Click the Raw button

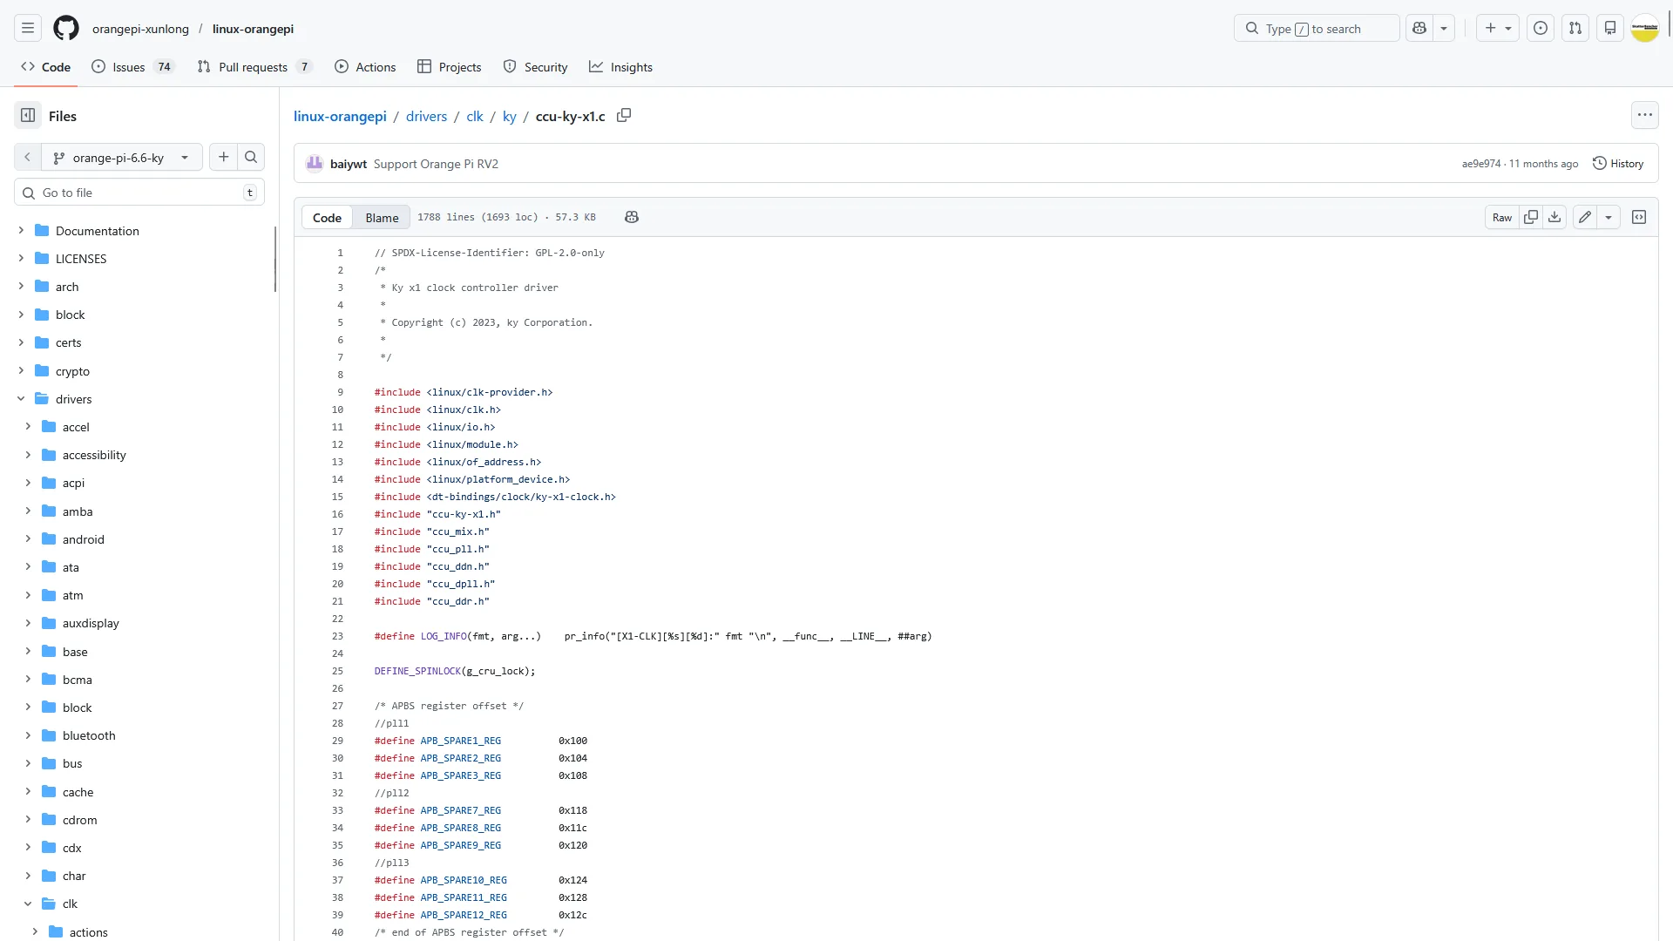[x=1502, y=217]
